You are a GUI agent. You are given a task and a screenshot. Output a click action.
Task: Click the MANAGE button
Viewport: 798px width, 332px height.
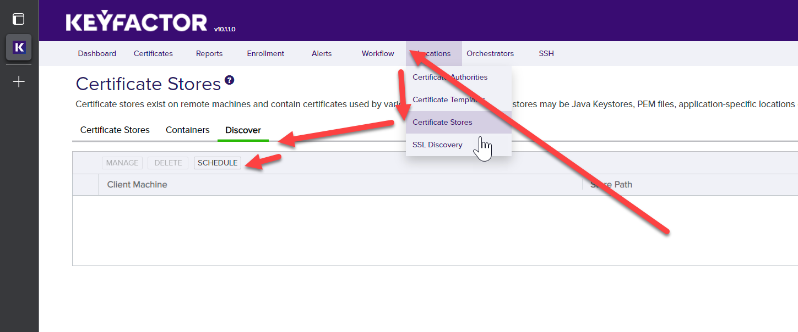[x=122, y=163]
